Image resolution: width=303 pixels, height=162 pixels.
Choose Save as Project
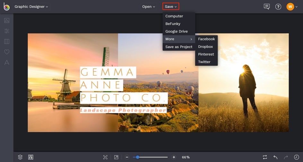(179, 47)
